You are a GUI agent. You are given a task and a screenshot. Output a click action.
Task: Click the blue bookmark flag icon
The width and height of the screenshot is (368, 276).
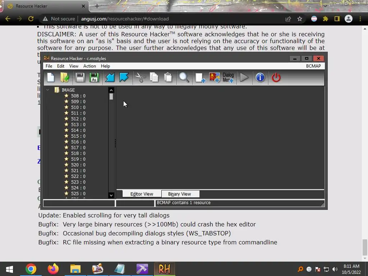pyautogui.click(x=124, y=78)
